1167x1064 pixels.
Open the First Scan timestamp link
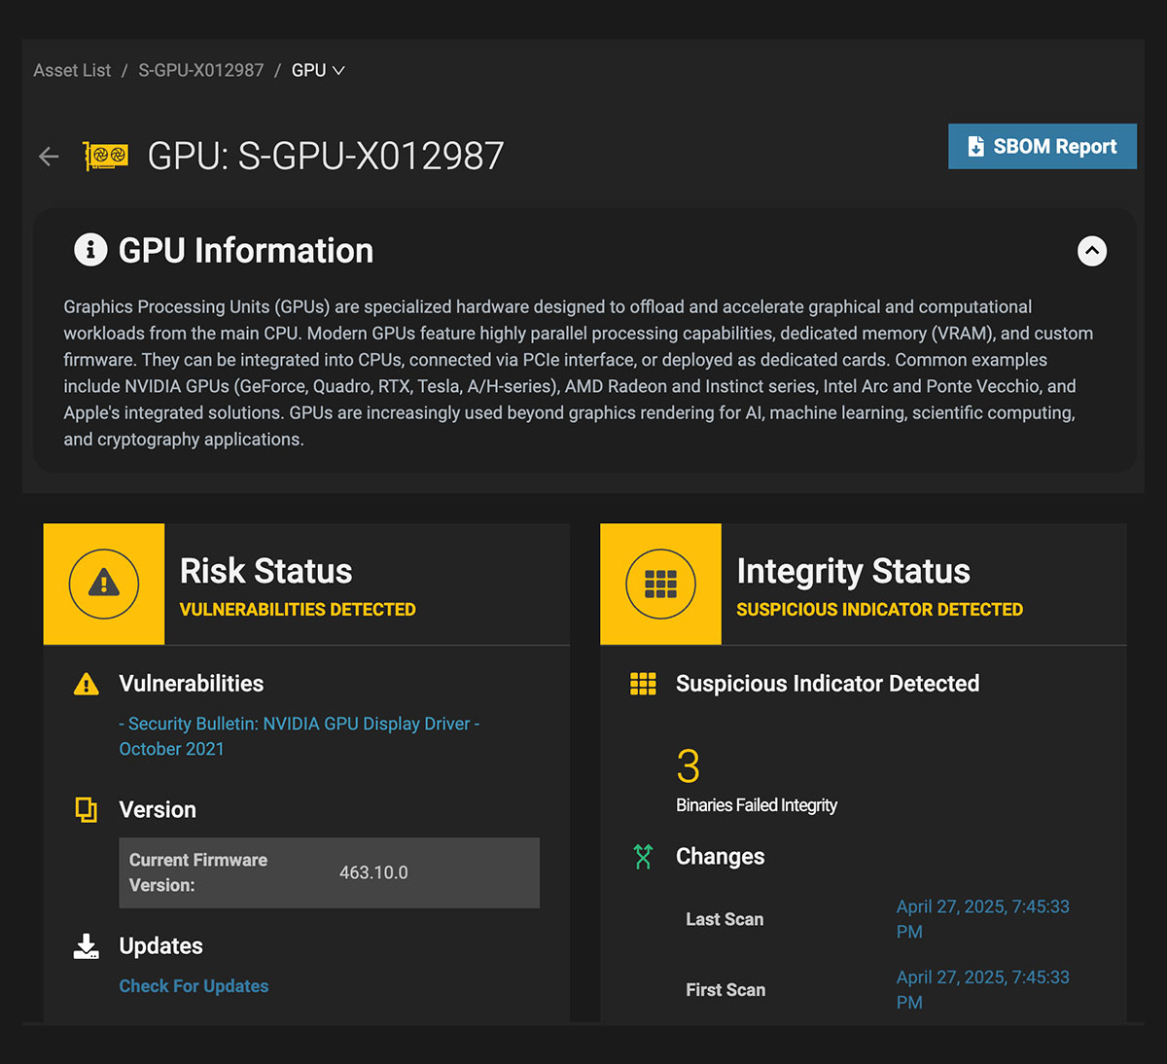[982, 989]
